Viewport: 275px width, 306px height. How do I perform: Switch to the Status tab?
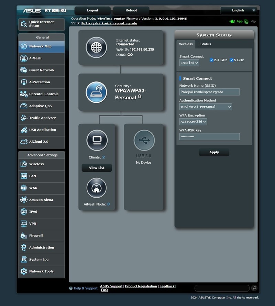pos(206,44)
